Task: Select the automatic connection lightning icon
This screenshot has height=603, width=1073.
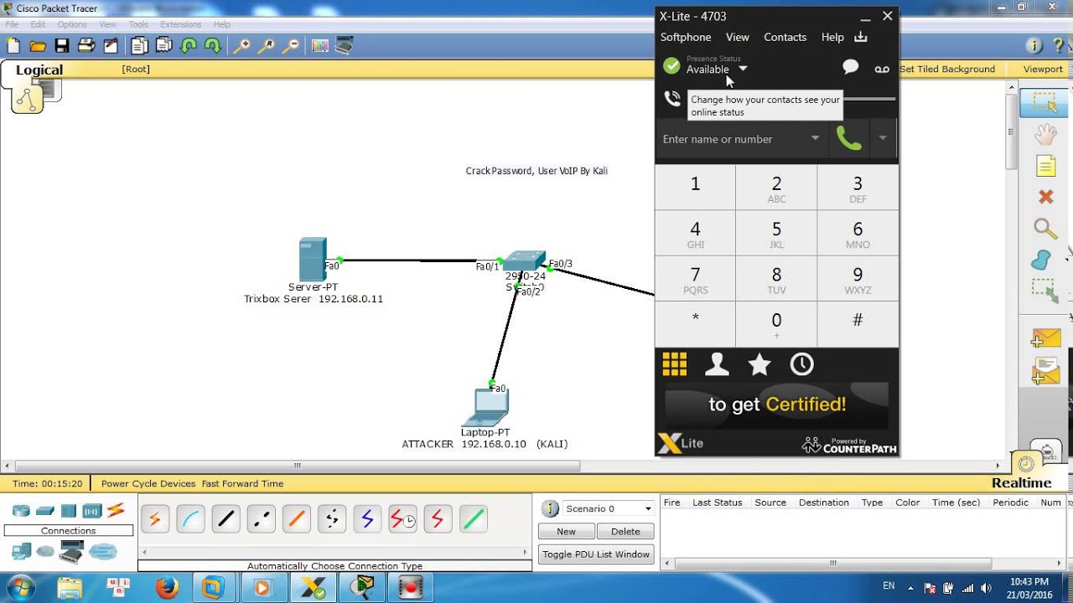Action: click(x=155, y=519)
